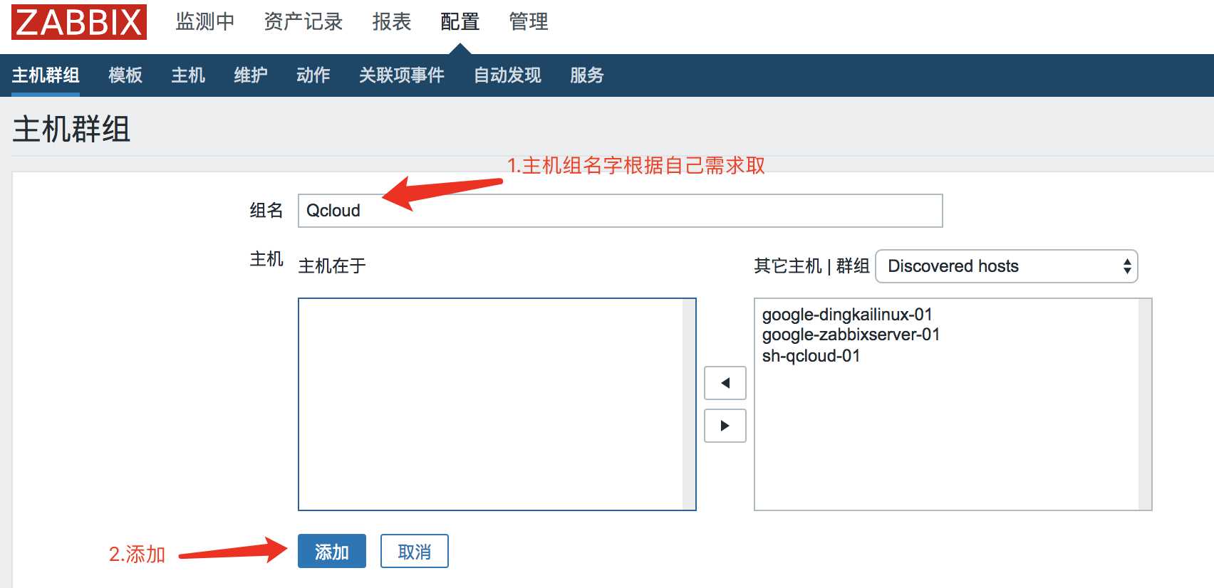Open the 资产记录 top menu
Viewport: 1214px width, 588px height.
coord(303,22)
